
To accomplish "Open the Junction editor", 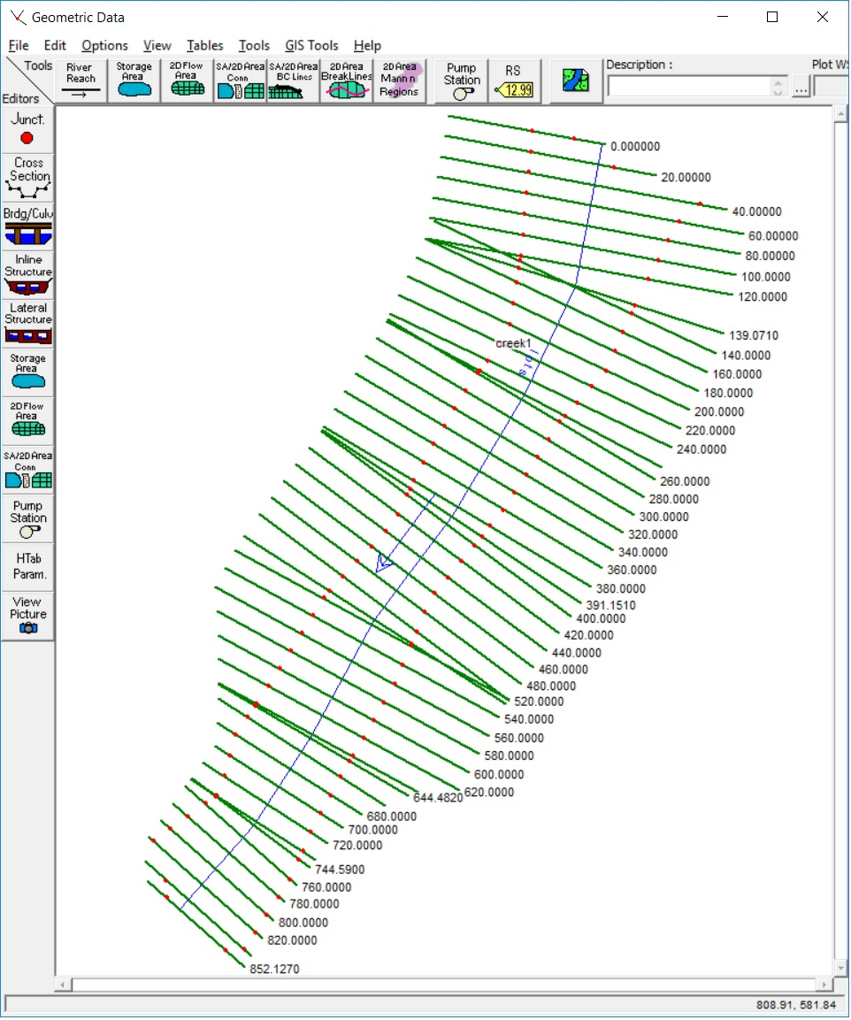I will click(27, 129).
